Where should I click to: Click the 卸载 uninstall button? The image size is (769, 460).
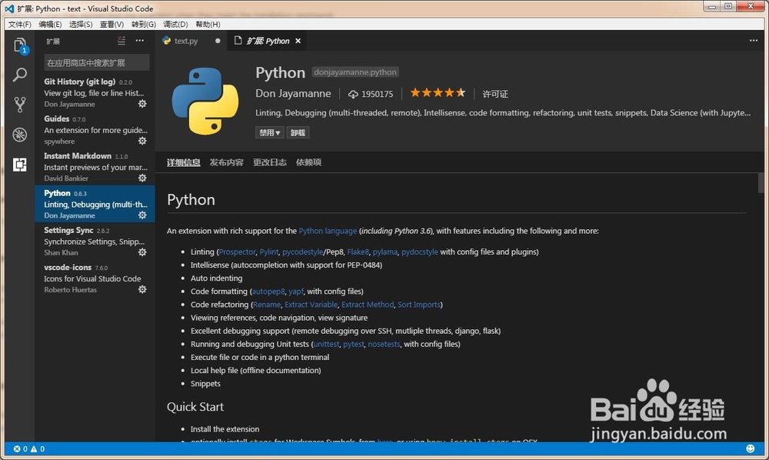298,132
